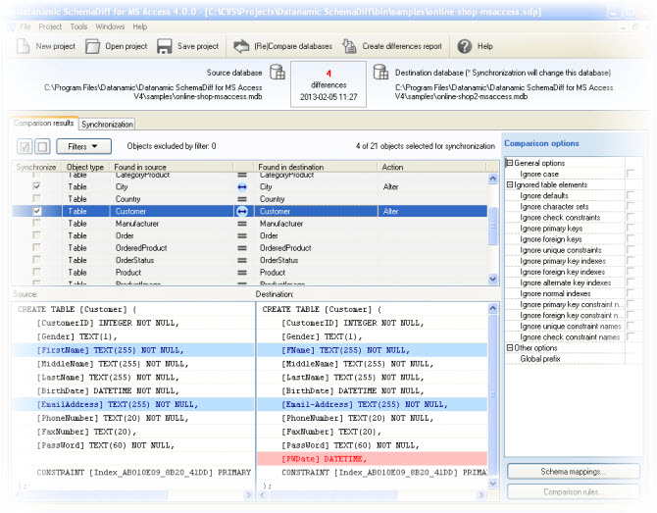Click the equal sign icon in Manufacturer row
Viewport: 657px width, 513px height.
(242, 224)
